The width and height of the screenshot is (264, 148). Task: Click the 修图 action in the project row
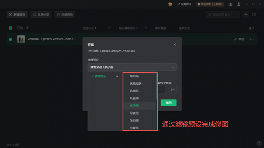239,39
